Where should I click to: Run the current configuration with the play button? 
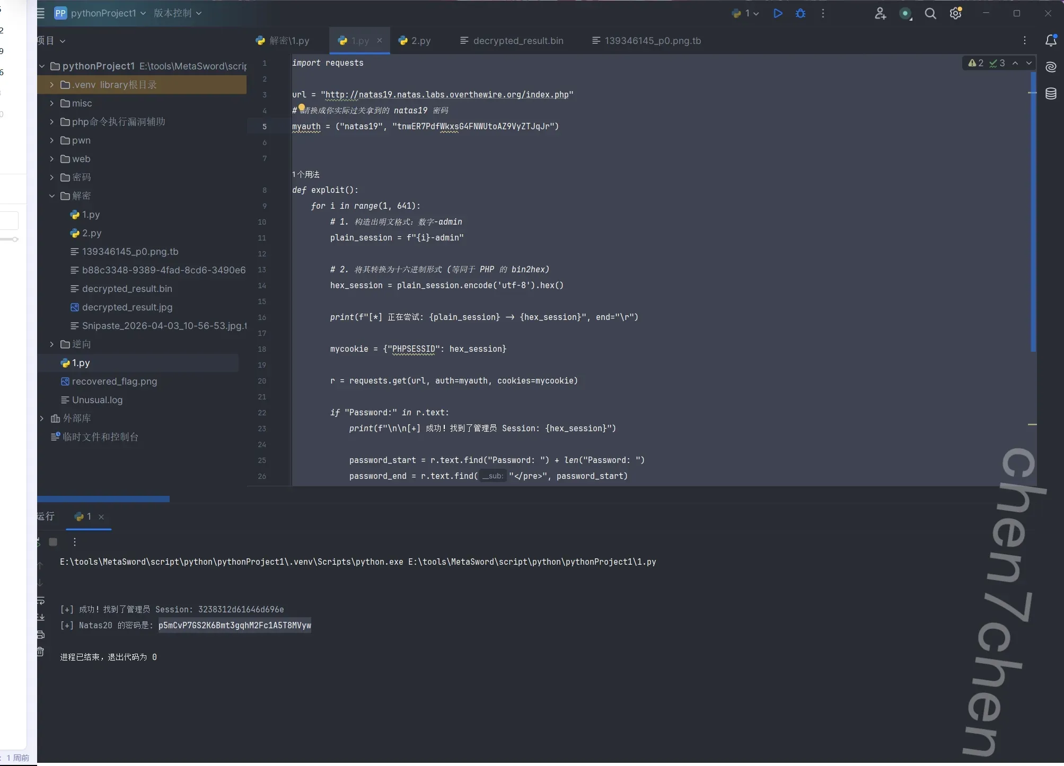click(x=778, y=13)
